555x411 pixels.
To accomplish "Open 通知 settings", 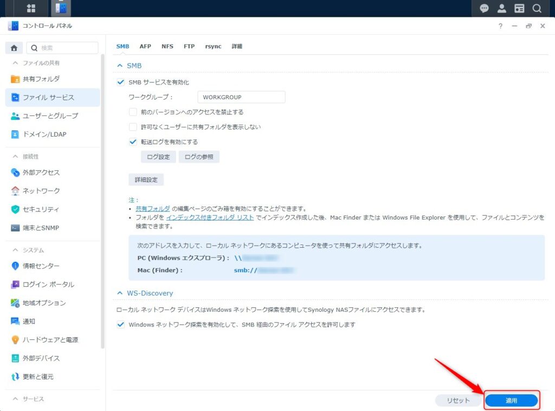I will [x=53, y=321].
